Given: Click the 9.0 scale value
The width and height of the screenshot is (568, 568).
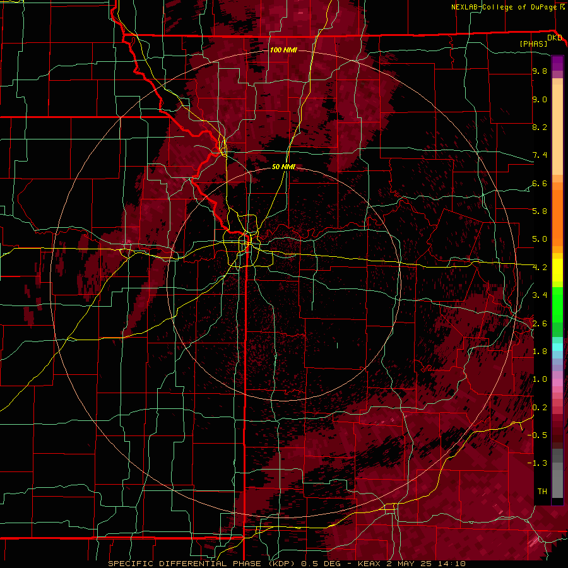Looking at the screenshot, I should pos(540,99).
